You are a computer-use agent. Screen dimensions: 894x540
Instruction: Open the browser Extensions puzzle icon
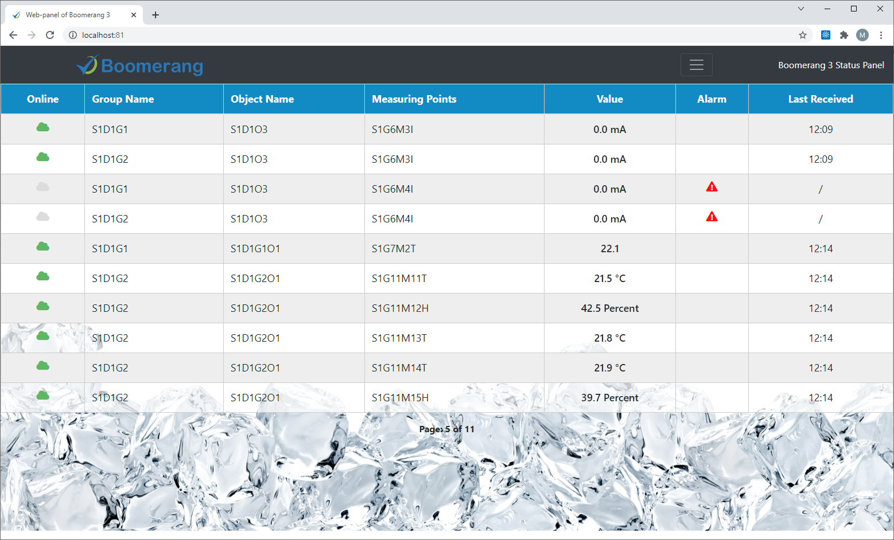pyautogui.click(x=844, y=35)
